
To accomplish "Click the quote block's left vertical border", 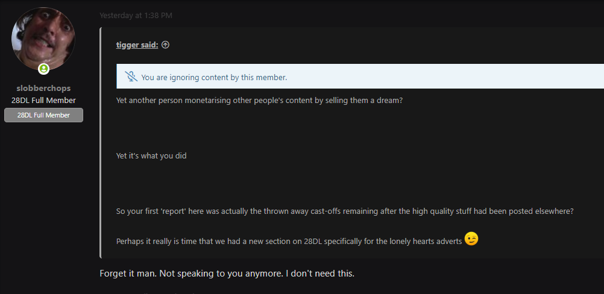I will coord(101,142).
